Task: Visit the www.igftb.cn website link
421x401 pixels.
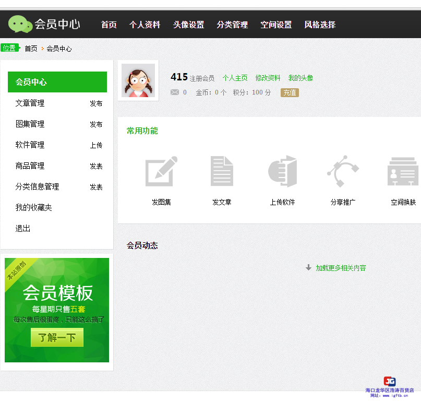Action: (x=394, y=396)
